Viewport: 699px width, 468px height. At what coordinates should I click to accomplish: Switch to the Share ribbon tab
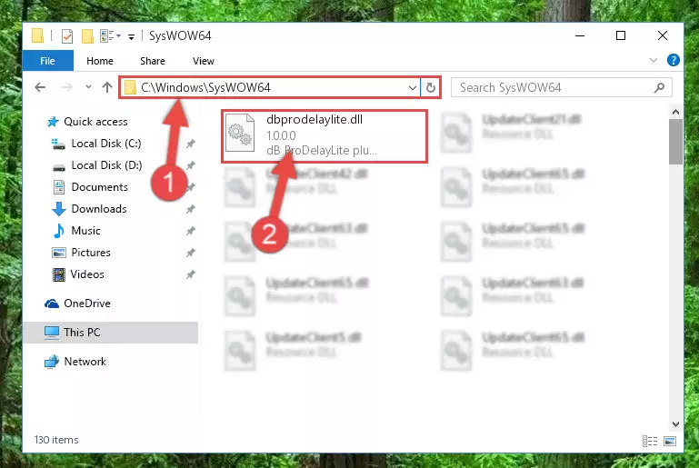153,61
